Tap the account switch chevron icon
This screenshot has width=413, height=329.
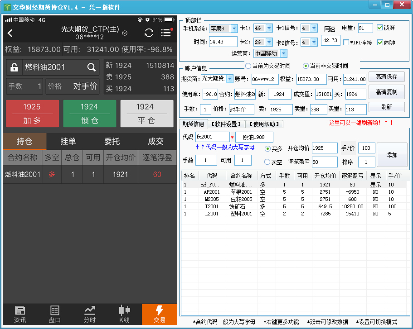[x=125, y=33]
